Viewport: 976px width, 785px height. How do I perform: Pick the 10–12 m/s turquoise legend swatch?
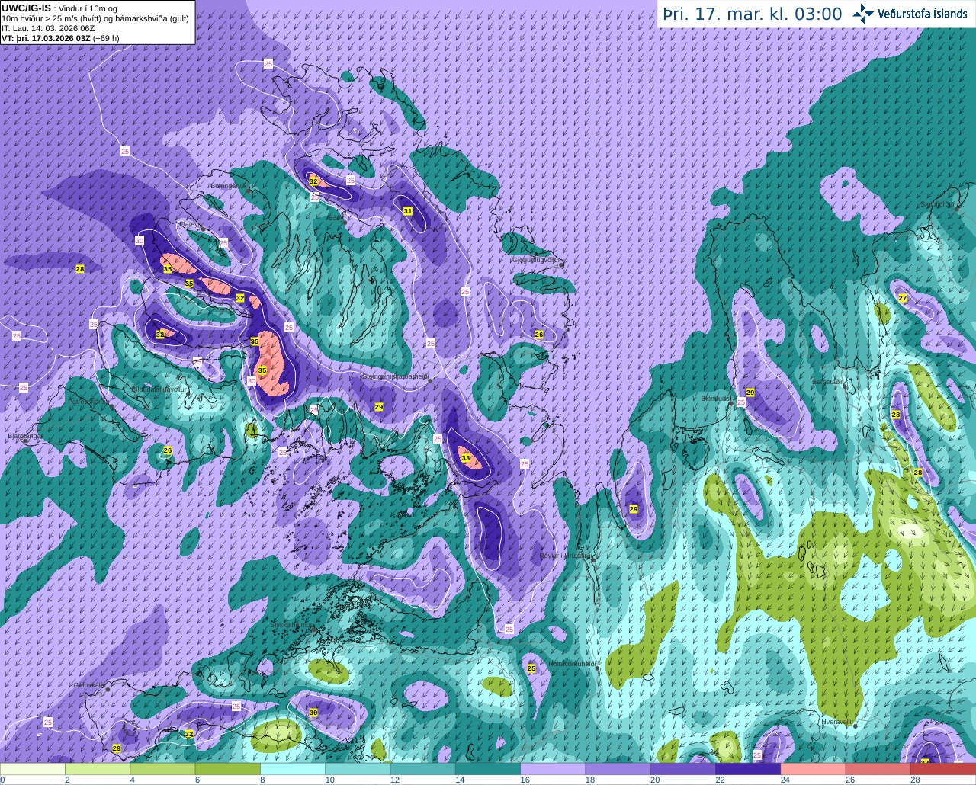point(358,769)
